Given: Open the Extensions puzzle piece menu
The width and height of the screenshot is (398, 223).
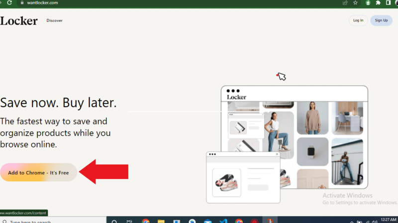Looking at the screenshot, I should click(378, 3).
